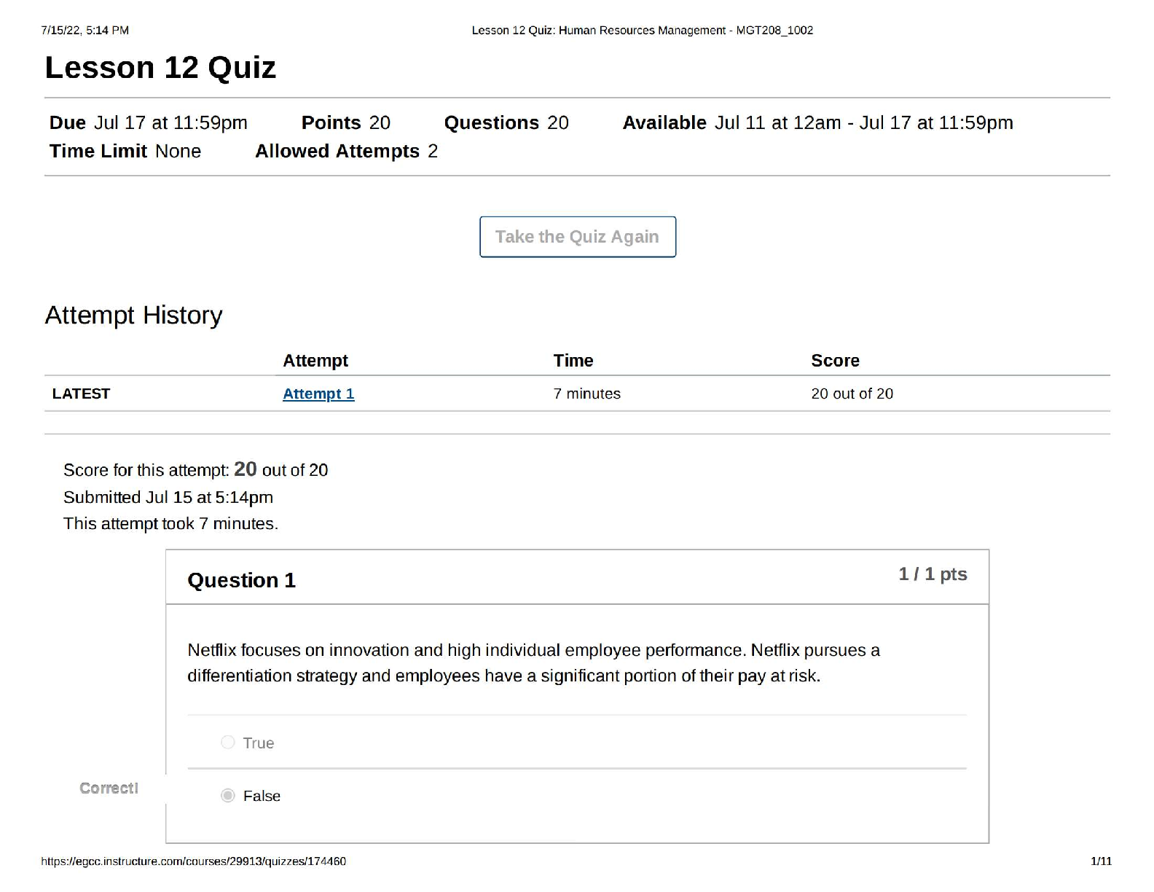Click the Correct! answer label
The height and width of the screenshot is (892, 1154).
click(109, 789)
